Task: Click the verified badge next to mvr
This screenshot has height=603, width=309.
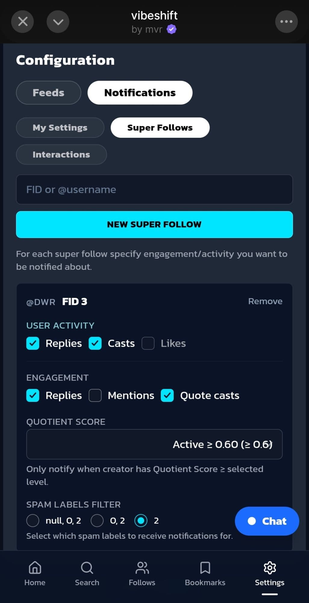Action: [171, 29]
